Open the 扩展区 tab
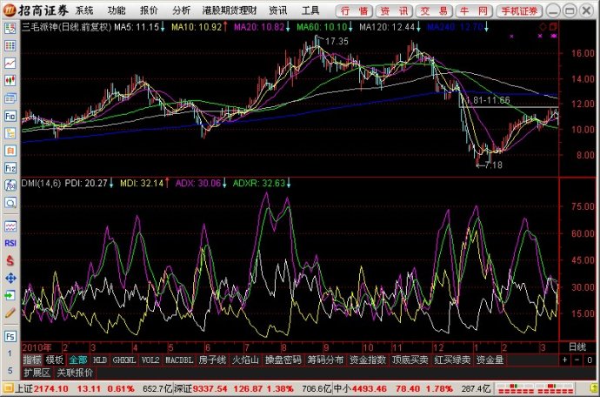Image resolution: width=600 pixels, height=397 pixels. tap(37, 373)
